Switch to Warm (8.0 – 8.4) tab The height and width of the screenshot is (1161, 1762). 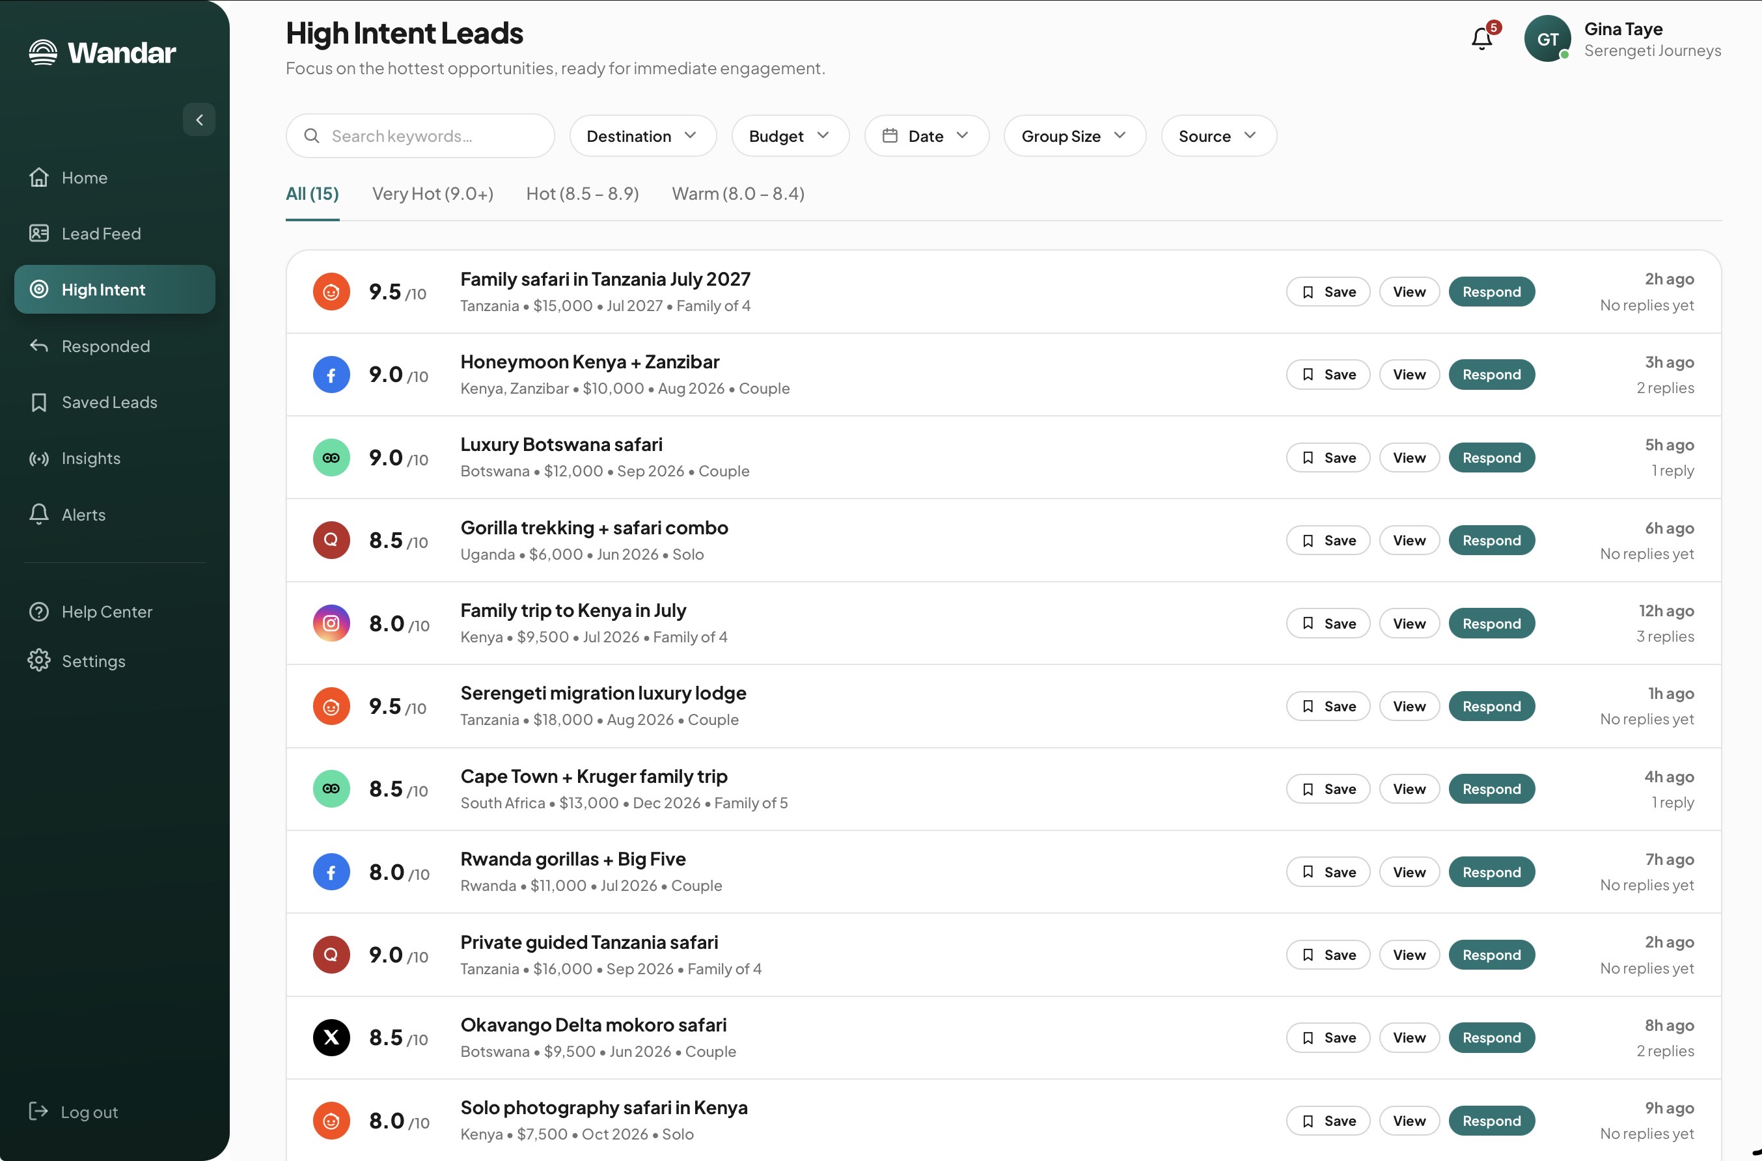(x=738, y=194)
